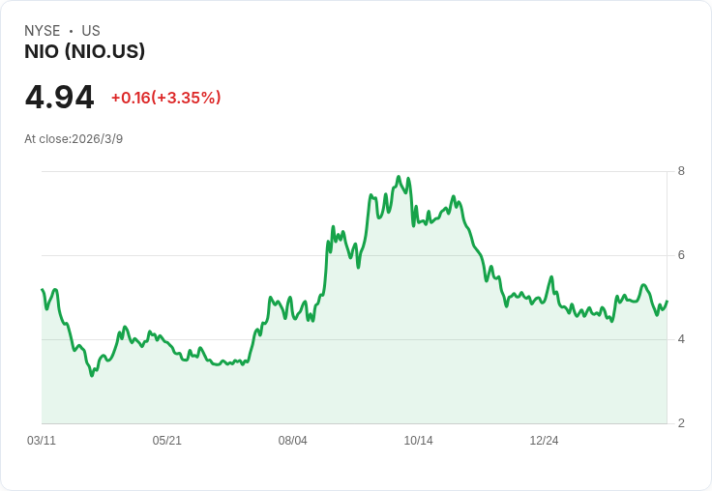Click the +0.16(+3.35%) price change
The width and height of the screenshot is (712, 491).
[165, 98]
